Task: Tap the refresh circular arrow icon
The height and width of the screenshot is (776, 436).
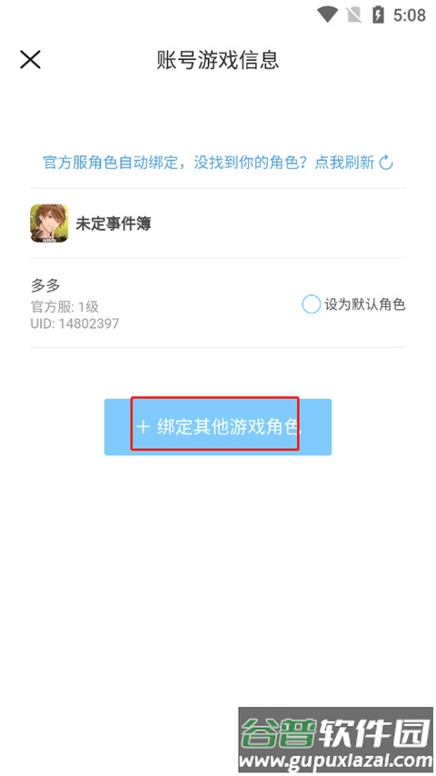Action: (386, 163)
